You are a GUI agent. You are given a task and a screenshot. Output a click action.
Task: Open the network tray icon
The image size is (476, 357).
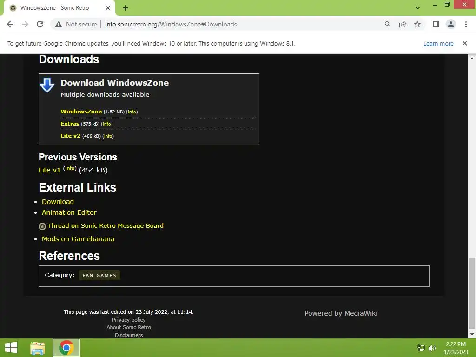421,348
